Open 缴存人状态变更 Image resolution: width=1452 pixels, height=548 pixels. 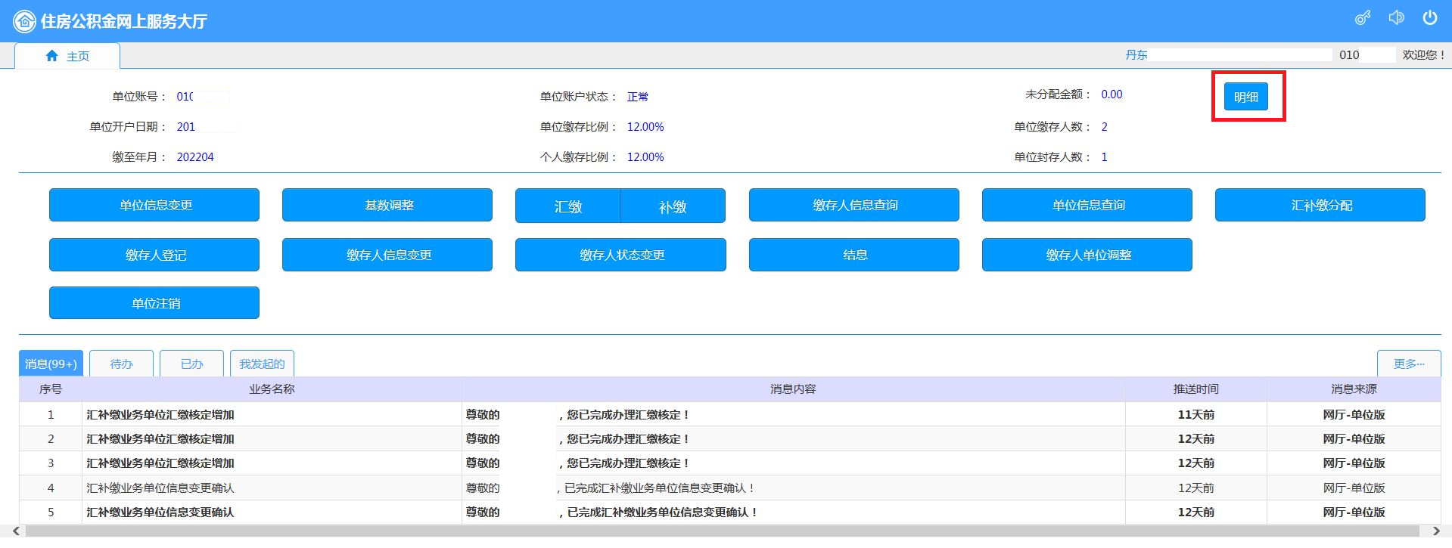[620, 255]
